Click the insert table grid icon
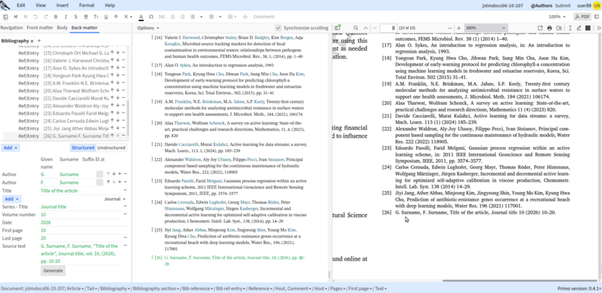The width and height of the screenshot is (602, 293). 230,17
